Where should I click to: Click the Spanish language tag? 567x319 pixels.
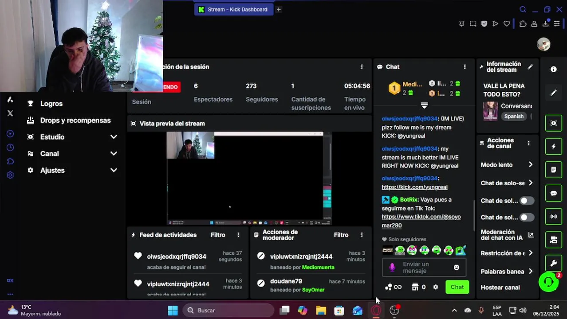[514, 117]
